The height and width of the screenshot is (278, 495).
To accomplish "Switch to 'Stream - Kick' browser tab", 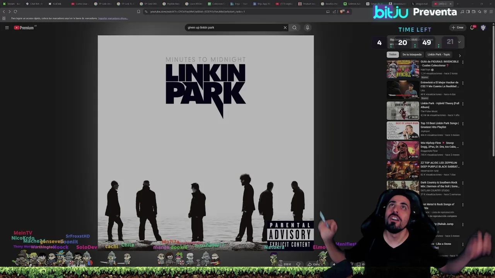I will pyautogui.click(x=12, y=4).
